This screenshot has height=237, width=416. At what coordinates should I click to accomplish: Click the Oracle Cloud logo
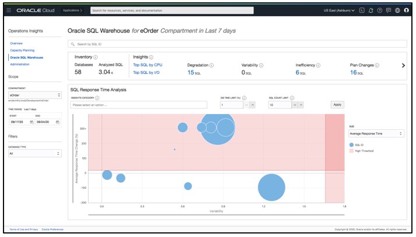click(36, 10)
